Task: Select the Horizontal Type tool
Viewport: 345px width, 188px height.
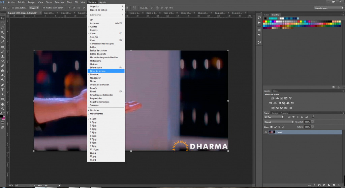Action: (3, 89)
